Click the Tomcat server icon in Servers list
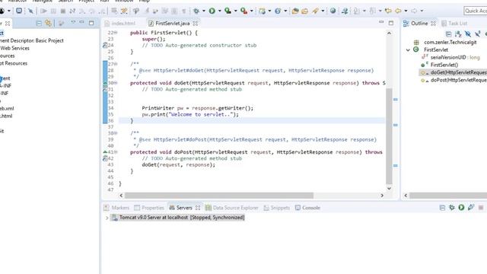Screen dimensions: 487x274 tap(114, 218)
